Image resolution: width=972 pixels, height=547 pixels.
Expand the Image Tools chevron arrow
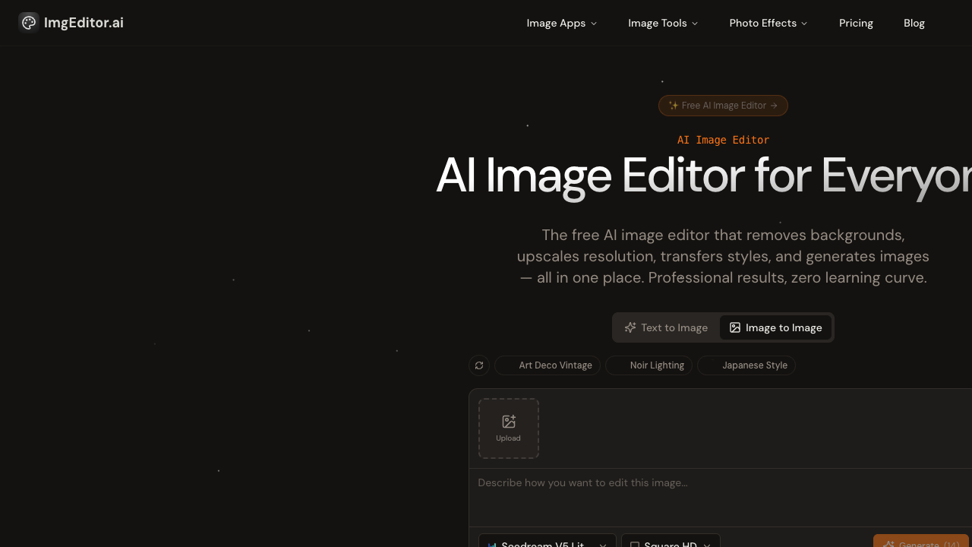(695, 24)
